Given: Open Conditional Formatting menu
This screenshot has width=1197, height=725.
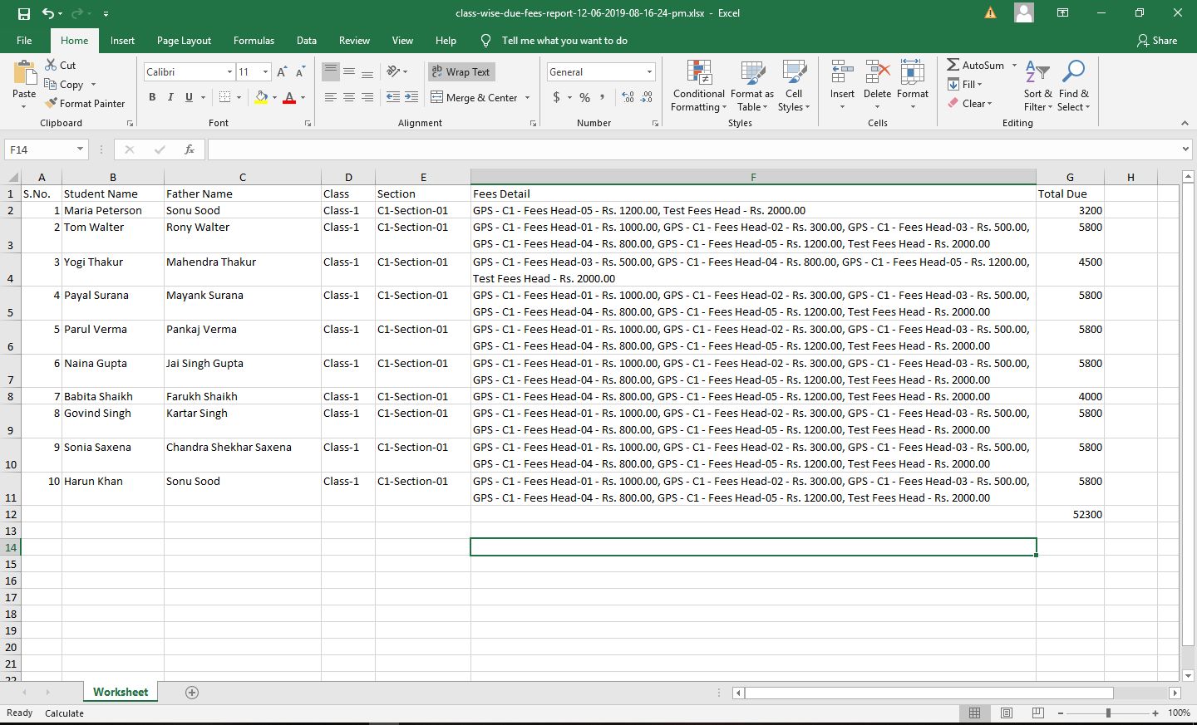Looking at the screenshot, I should [698, 86].
